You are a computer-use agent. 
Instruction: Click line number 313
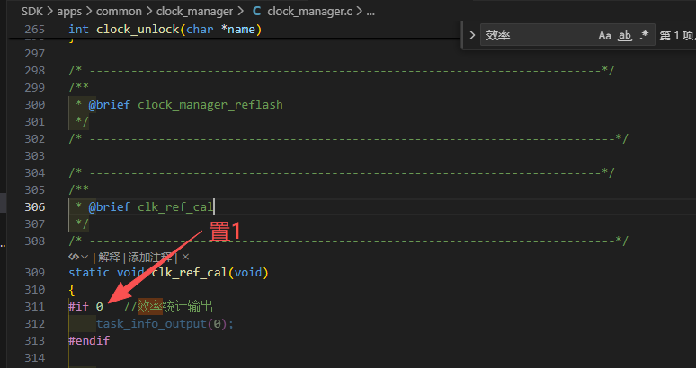coord(35,340)
